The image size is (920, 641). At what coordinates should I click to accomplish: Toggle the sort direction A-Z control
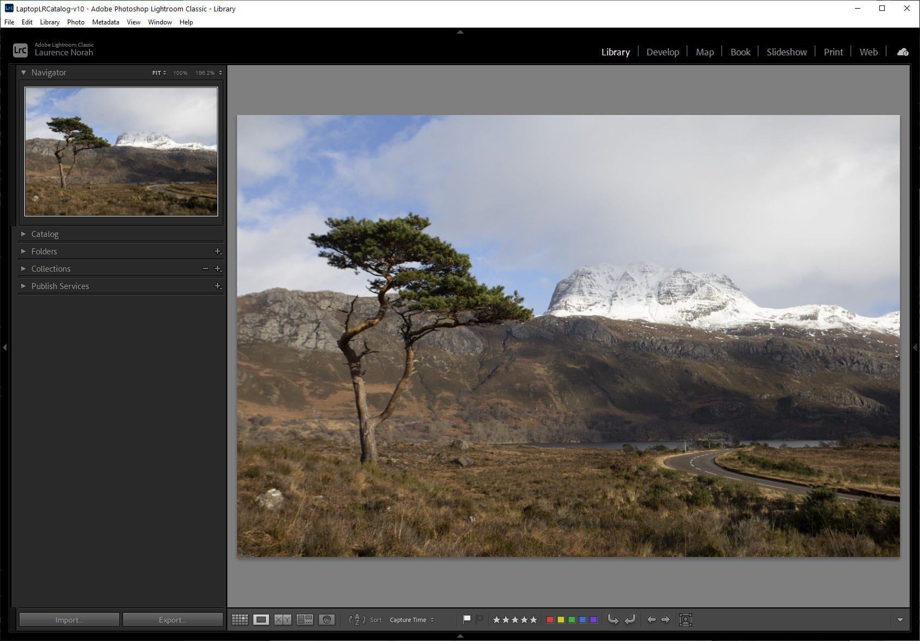(356, 619)
